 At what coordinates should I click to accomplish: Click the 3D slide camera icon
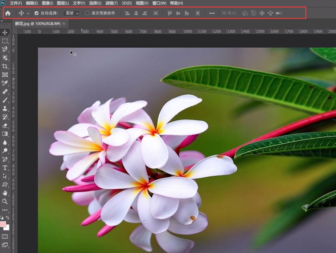coord(271,13)
